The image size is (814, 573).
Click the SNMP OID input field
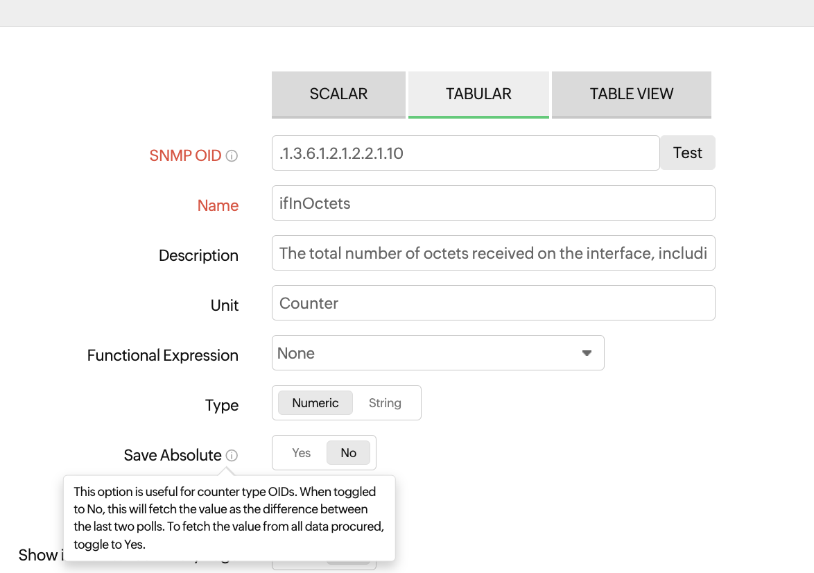(465, 153)
